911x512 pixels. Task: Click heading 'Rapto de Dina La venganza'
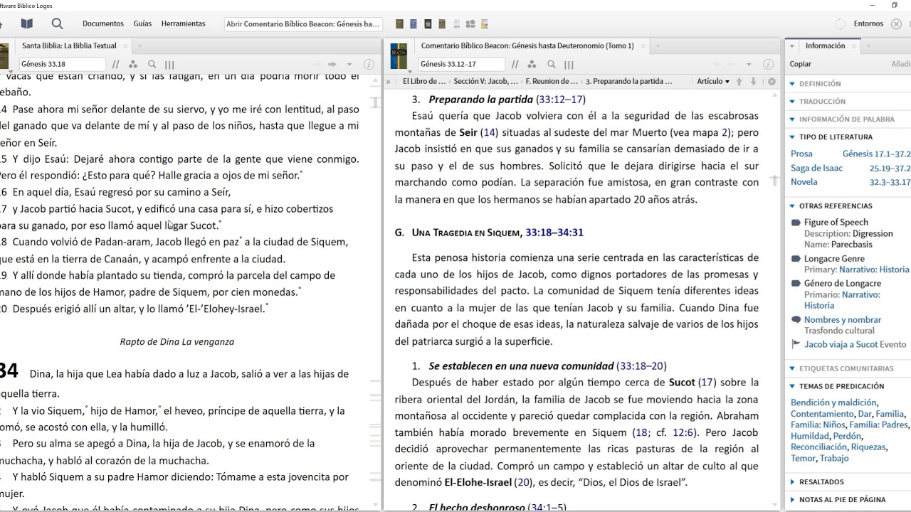click(x=177, y=341)
